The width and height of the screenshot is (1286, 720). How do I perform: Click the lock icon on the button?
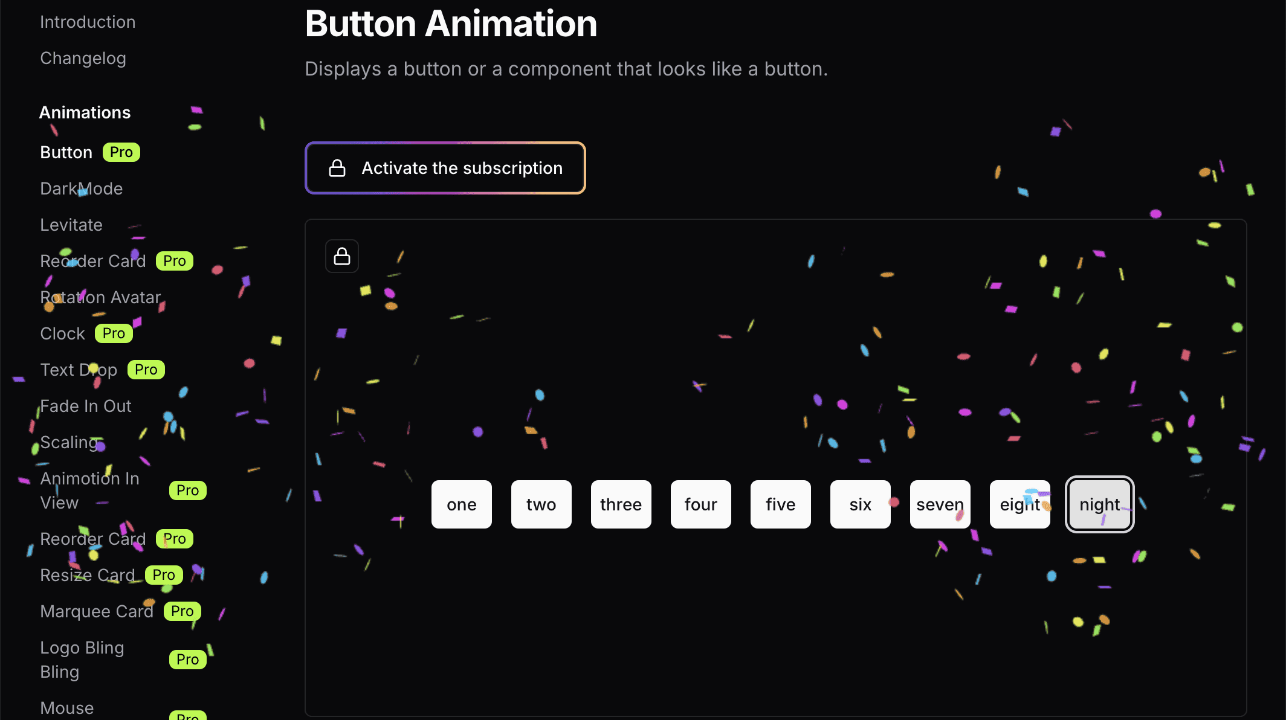[337, 168]
